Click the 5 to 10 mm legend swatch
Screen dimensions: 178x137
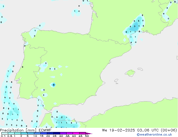tap(31, 133)
